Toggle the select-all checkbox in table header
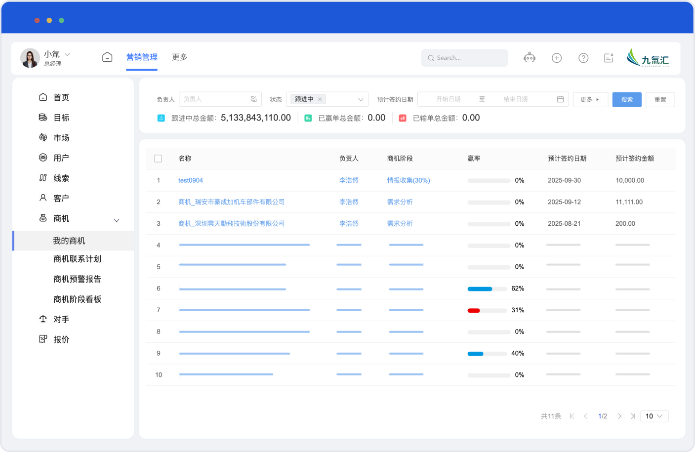This screenshot has height=452, width=695. (158, 159)
